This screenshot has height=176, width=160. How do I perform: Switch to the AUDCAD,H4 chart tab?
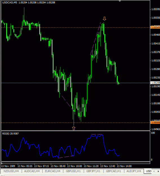(32, 171)
